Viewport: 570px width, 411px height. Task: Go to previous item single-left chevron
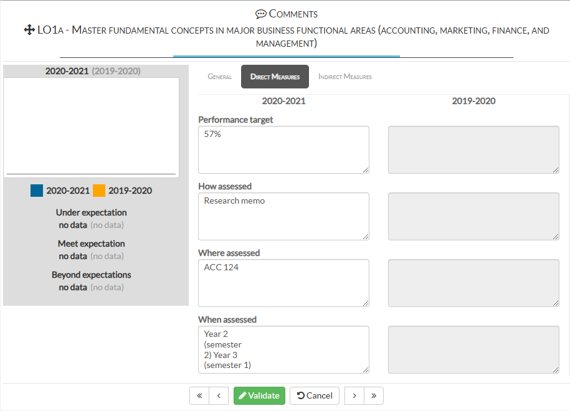point(219,395)
